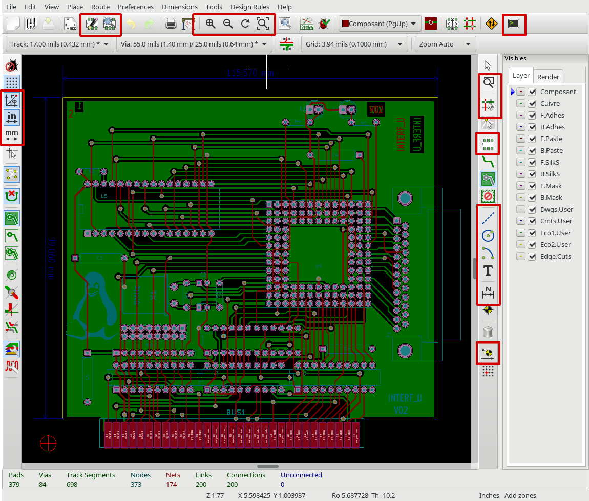Toggle visibility of Edge.Cuts layer
The width and height of the screenshot is (589, 501).
tap(532, 257)
